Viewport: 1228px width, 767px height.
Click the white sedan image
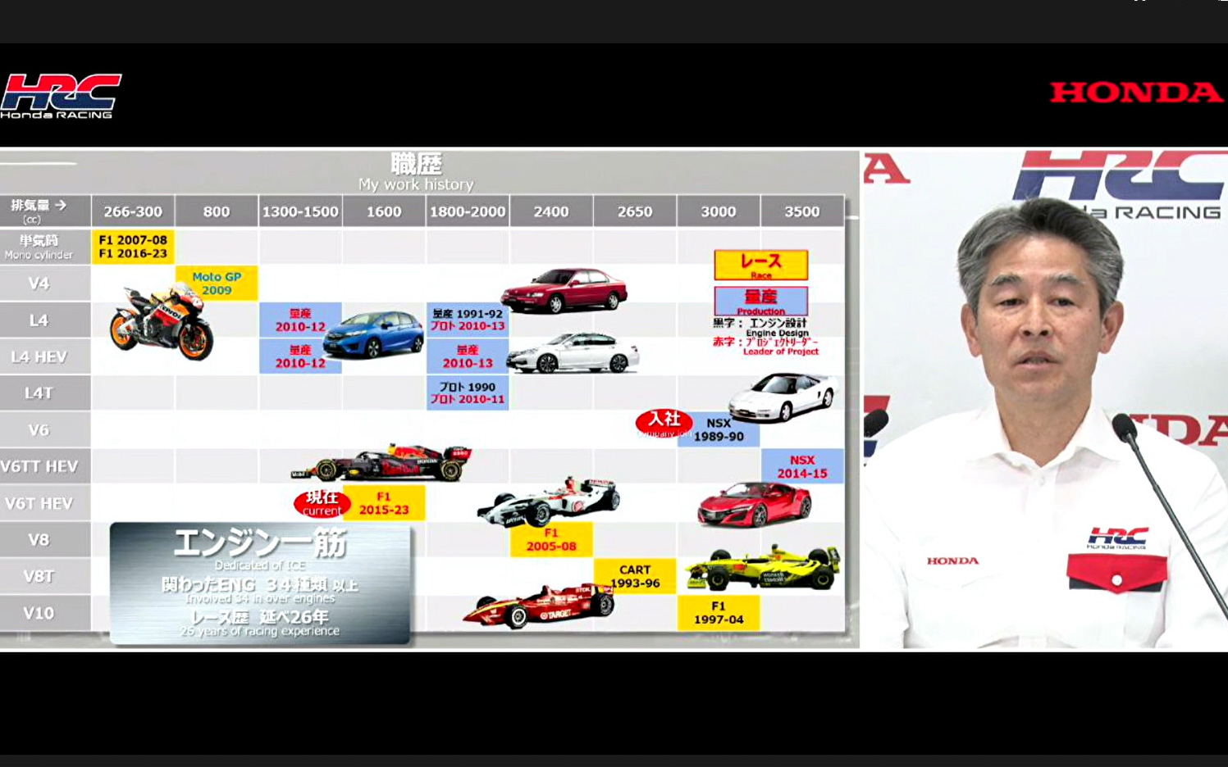coord(573,353)
